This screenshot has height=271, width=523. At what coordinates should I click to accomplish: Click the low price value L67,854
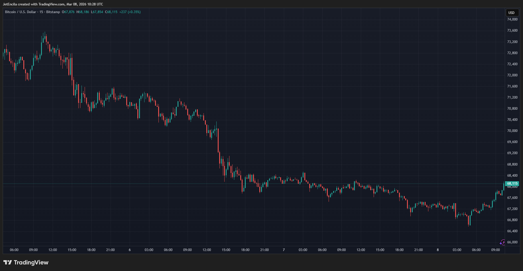pos(97,12)
